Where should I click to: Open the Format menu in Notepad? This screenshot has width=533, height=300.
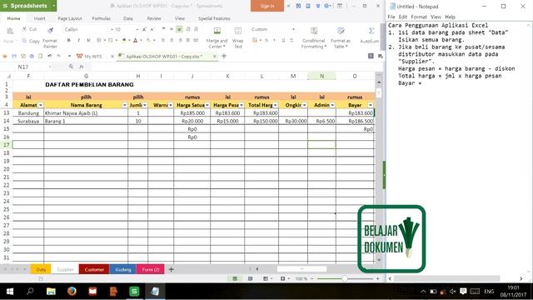point(419,17)
